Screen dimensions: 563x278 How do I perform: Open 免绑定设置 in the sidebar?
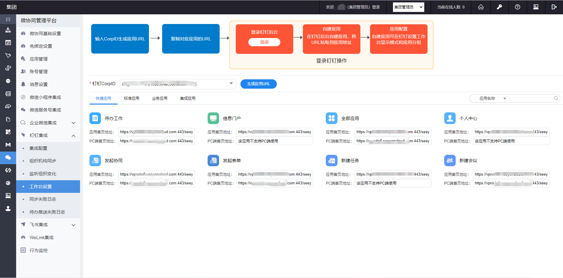coord(48,46)
